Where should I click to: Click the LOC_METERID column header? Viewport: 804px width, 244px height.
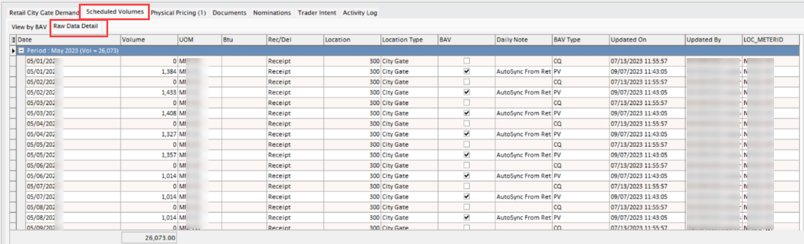pos(770,40)
